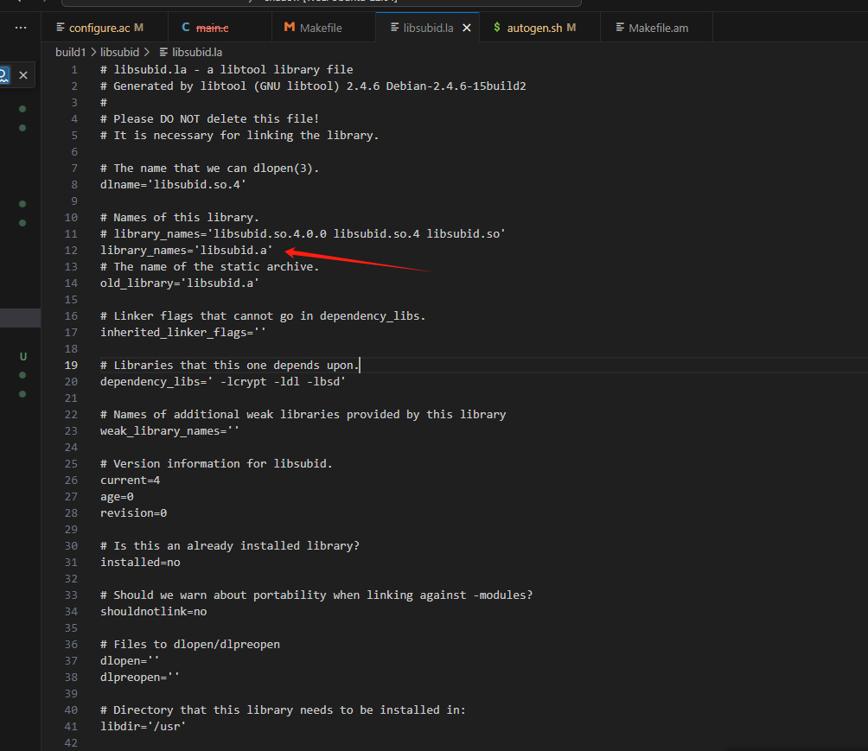Viewport: 868px width, 751px height.
Task: Click the sidebar entry marked with U
Action: 22,356
